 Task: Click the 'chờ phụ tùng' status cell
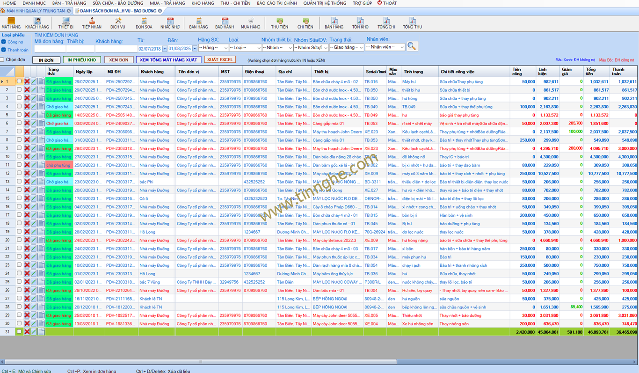pos(59,165)
